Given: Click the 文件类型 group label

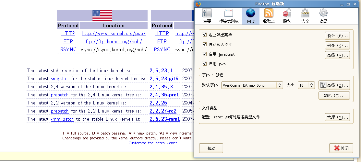Looking at the screenshot, I should tap(210, 108).
